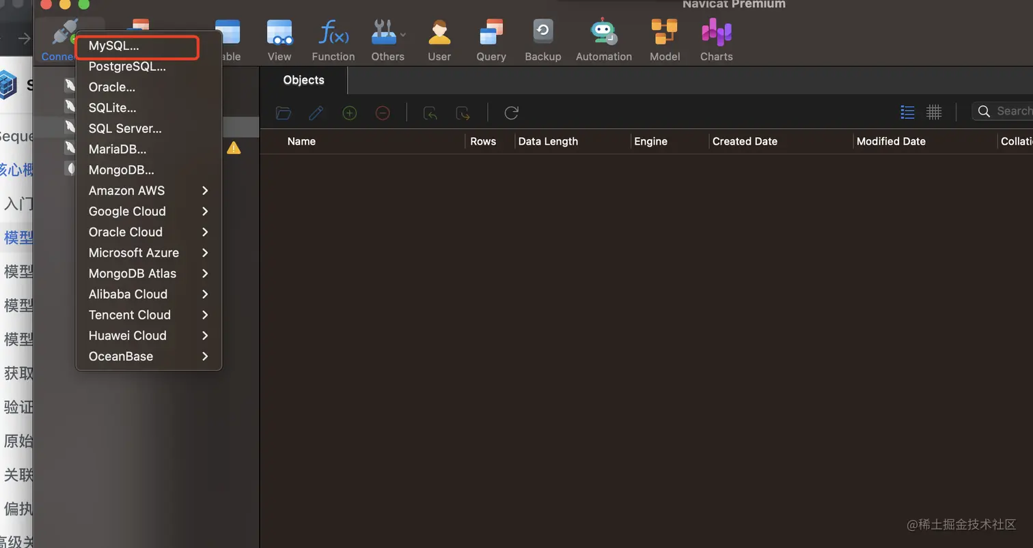The image size is (1033, 548).
Task: Click '入门' in the background webpage sidebar
Action: pyautogui.click(x=18, y=203)
